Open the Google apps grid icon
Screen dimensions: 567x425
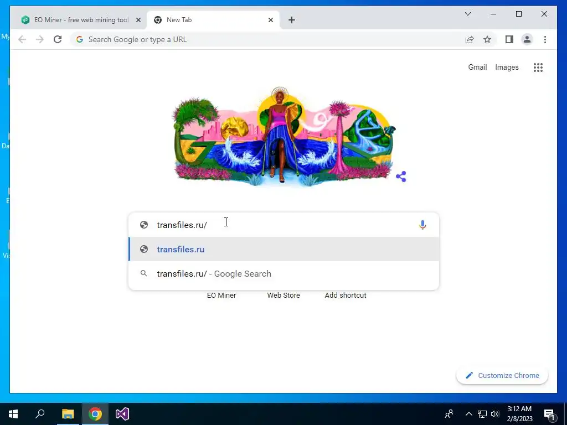pyautogui.click(x=538, y=67)
